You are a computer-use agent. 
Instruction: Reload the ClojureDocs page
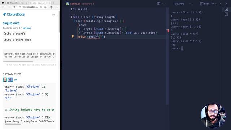(x=14, y=7)
